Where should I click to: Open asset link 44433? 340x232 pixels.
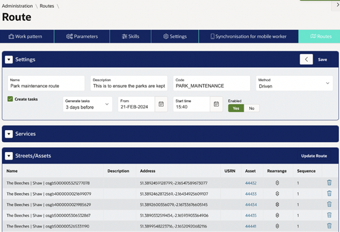point(251,194)
